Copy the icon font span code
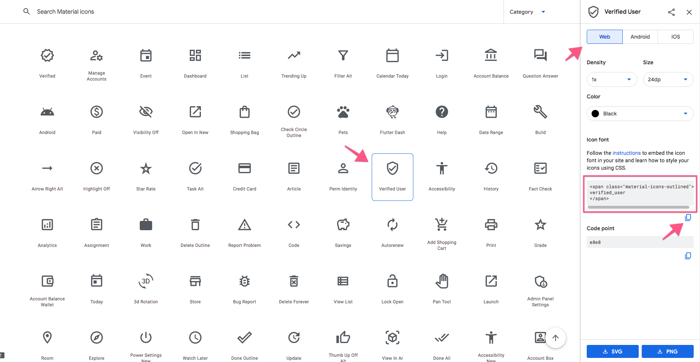 pyautogui.click(x=688, y=218)
